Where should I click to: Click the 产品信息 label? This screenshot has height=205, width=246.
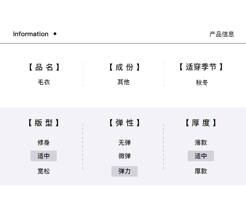click(x=222, y=34)
